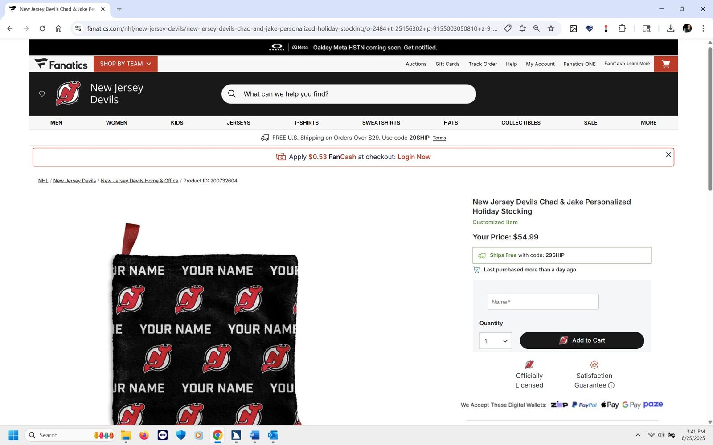Close the FanCash banner
This screenshot has height=445, width=713.
(x=668, y=154)
